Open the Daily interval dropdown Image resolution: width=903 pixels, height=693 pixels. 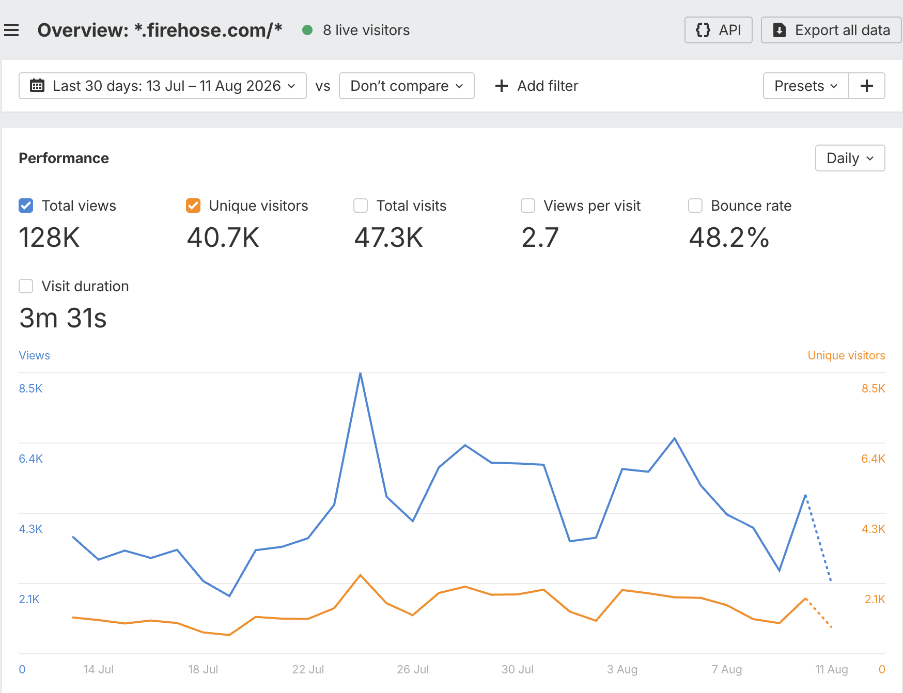pos(850,158)
